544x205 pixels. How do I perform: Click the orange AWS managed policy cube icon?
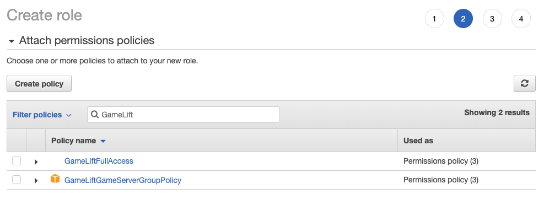[x=55, y=179]
